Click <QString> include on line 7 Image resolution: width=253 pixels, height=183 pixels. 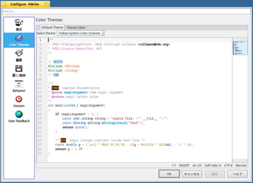point(72,66)
